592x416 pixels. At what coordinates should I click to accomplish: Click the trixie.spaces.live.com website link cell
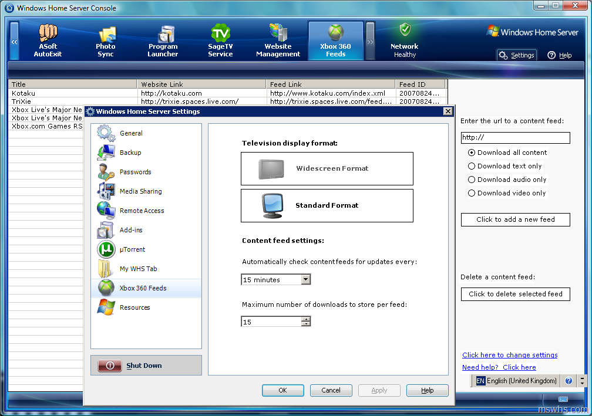(x=201, y=102)
